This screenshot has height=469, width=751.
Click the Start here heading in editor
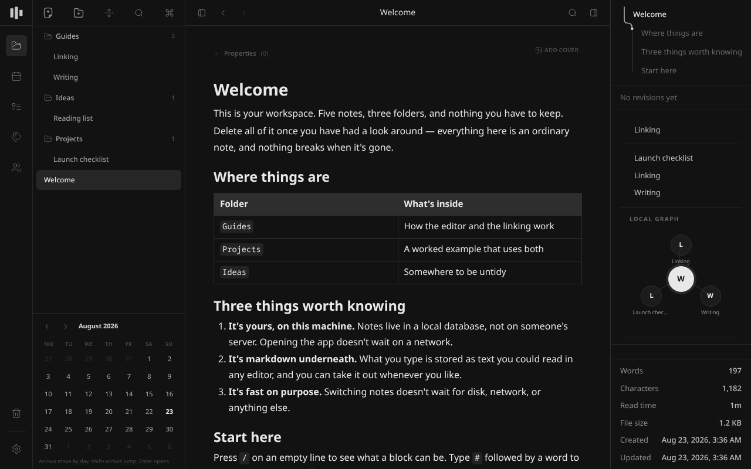coord(247,437)
